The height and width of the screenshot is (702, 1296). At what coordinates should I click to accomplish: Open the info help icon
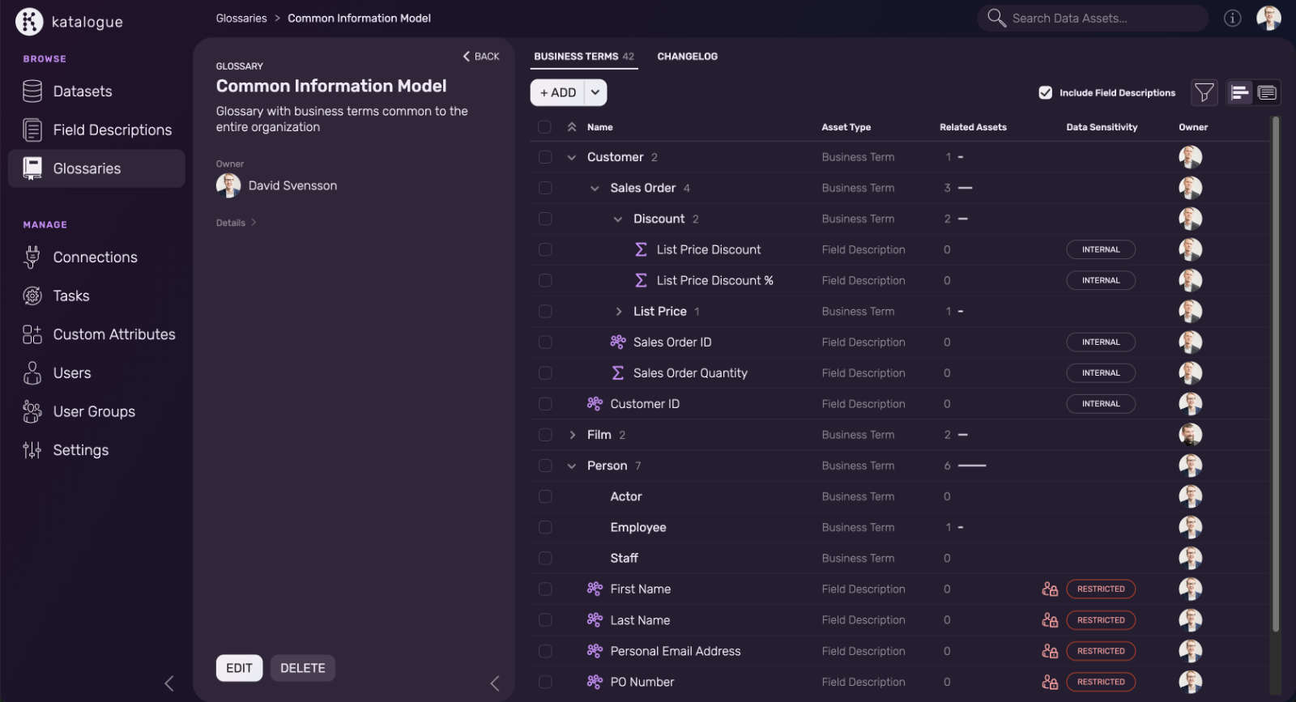click(1232, 18)
